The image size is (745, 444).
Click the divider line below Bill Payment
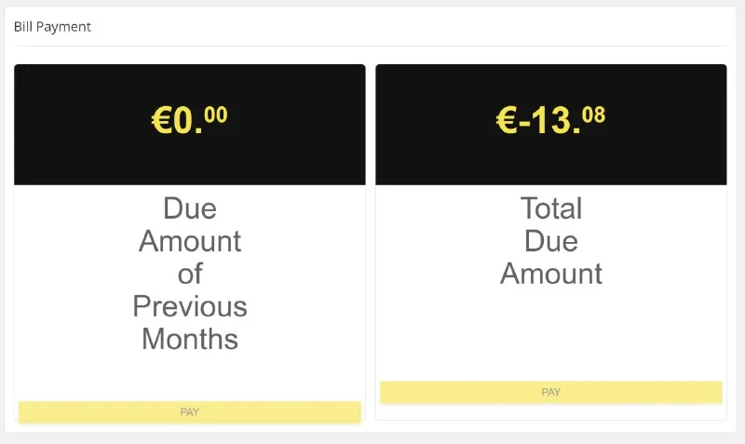point(370,46)
